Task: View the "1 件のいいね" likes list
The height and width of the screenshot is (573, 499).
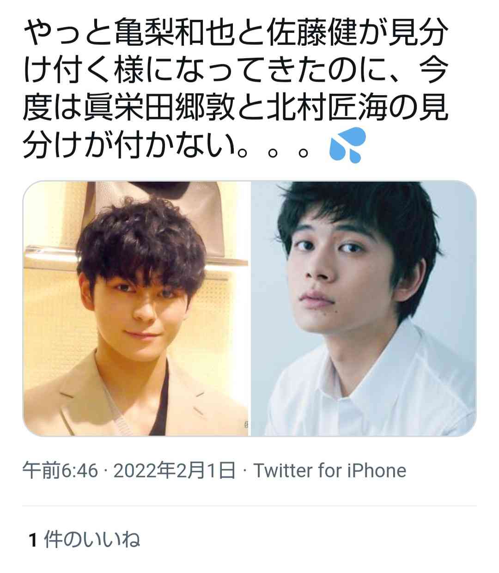Action: [84, 539]
